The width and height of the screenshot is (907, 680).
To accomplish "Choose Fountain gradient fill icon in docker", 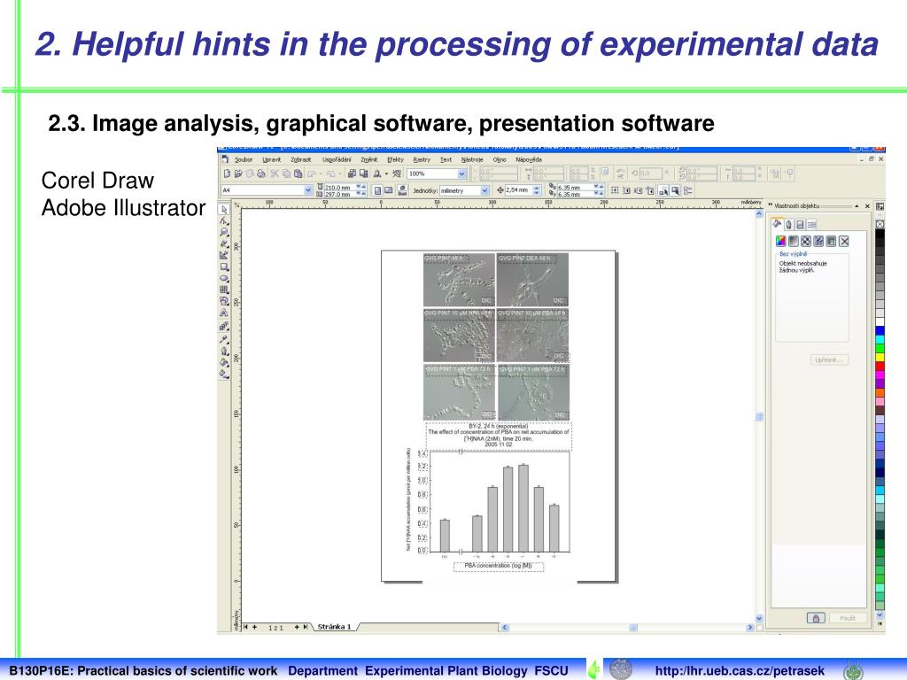I will click(794, 241).
